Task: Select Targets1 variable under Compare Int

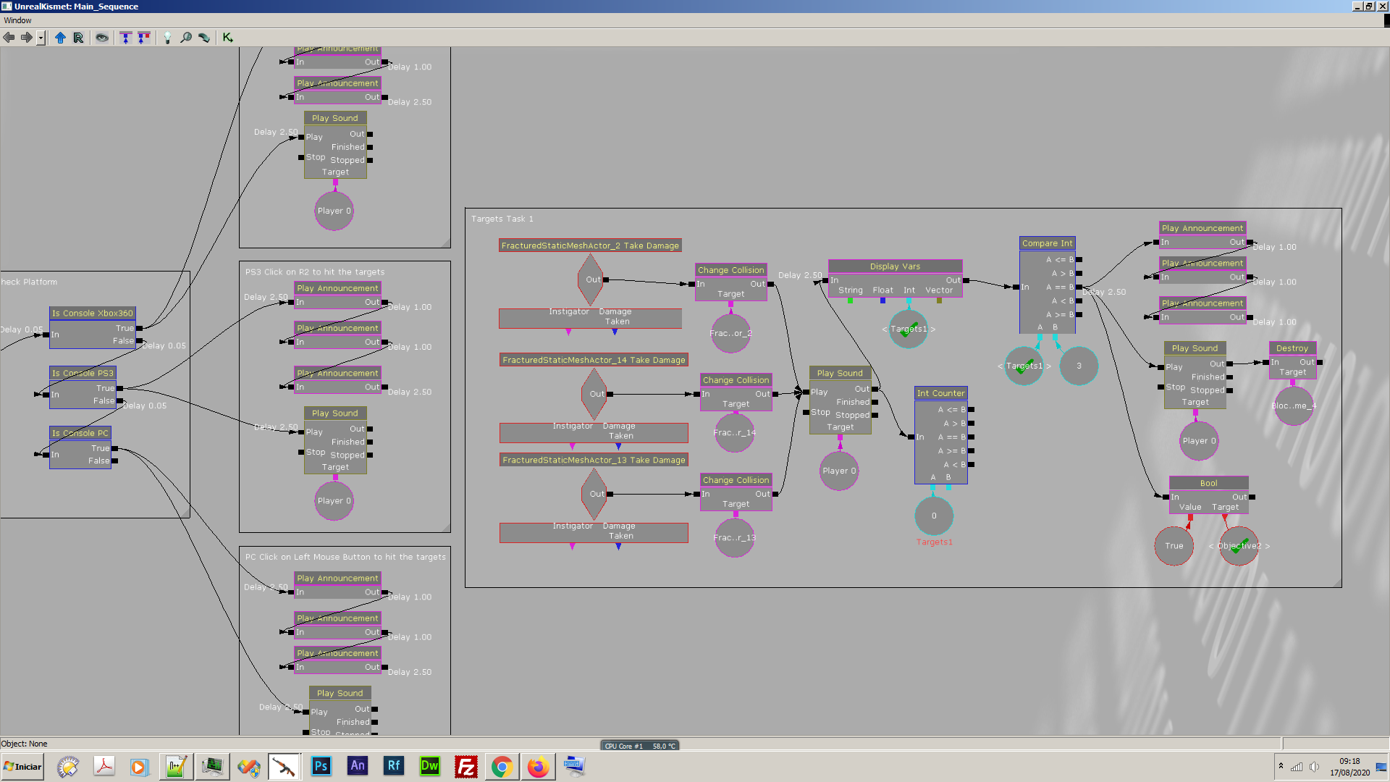Action: [x=1024, y=366]
